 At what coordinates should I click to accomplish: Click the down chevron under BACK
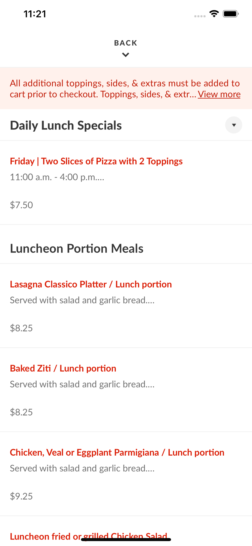click(x=125, y=55)
